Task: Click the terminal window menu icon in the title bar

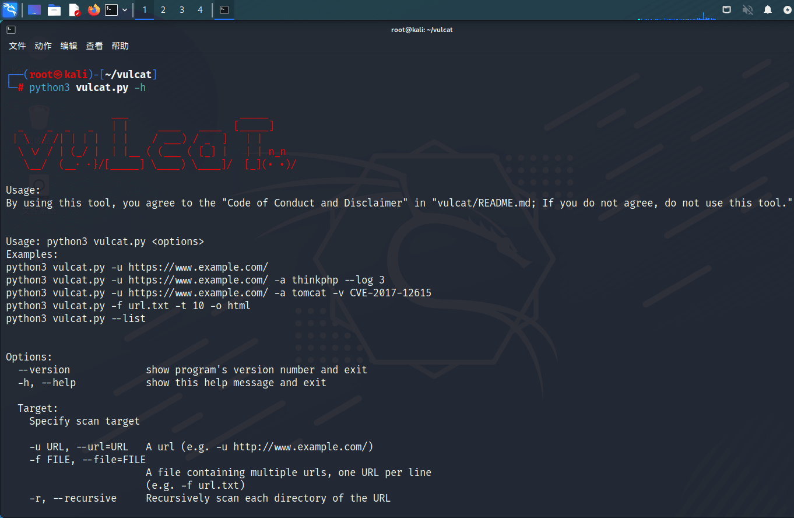Action: (11, 30)
